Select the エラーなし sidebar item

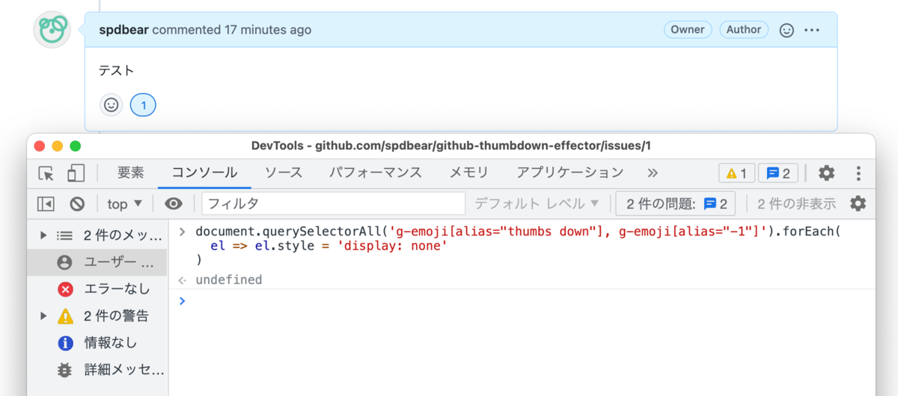pyautogui.click(x=97, y=289)
